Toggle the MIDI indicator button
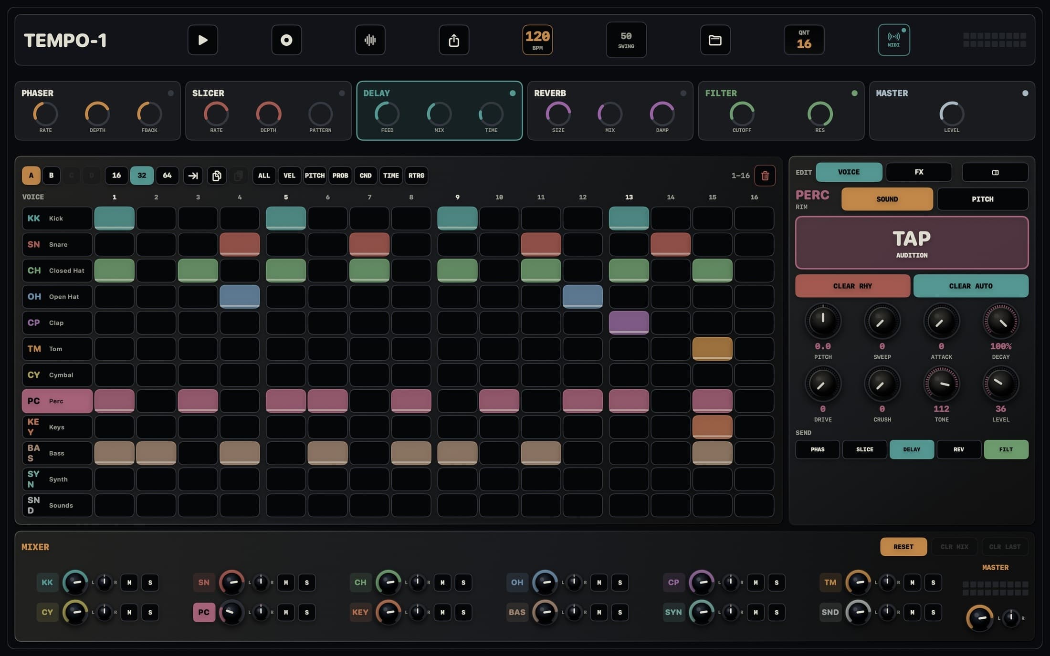Screen dimensions: 1050x656 tap(893, 40)
